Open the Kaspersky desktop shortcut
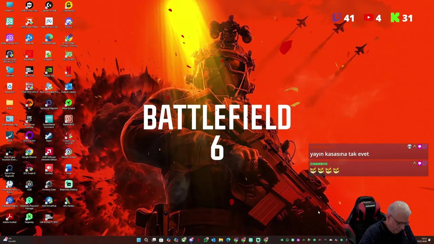This screenshot has height=244, width=434. [29, 218]
